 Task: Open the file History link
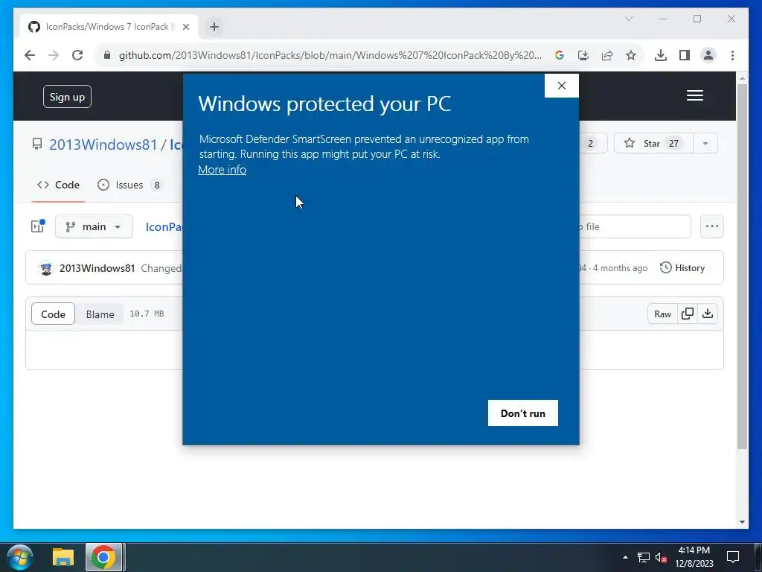tap(682, 268)
